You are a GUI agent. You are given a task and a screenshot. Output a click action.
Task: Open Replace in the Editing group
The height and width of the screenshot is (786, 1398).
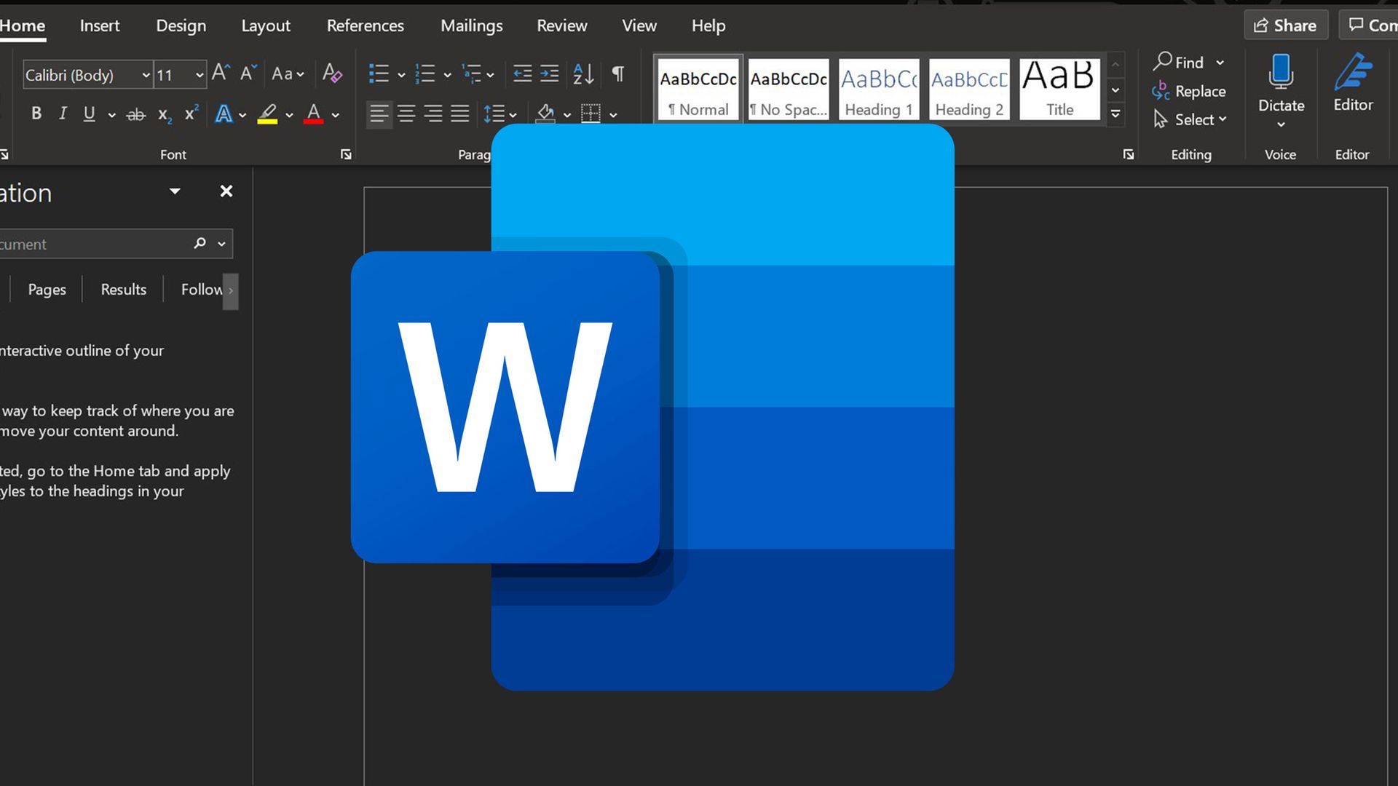coord(1199,91)
